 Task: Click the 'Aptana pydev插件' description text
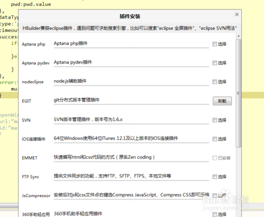coord(73,62)
